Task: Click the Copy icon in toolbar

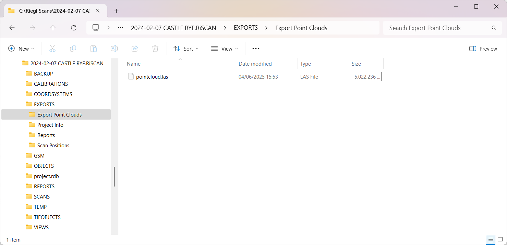Action: tap(73, 49)
